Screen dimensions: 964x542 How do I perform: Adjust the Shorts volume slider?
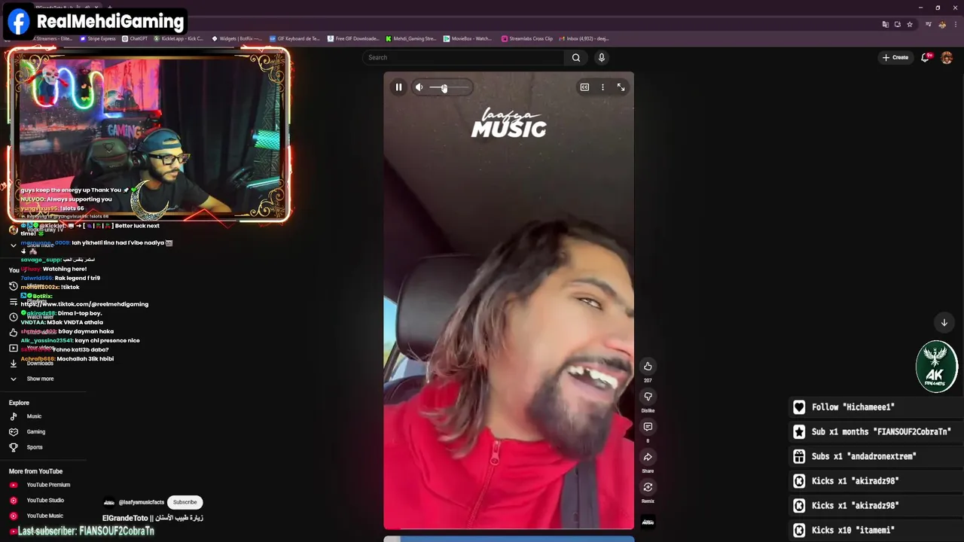pos(449,87)
